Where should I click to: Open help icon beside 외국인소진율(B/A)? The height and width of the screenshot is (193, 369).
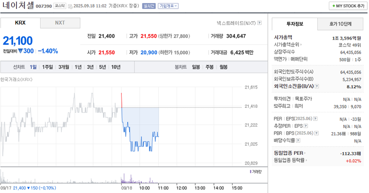click(317, 86)
